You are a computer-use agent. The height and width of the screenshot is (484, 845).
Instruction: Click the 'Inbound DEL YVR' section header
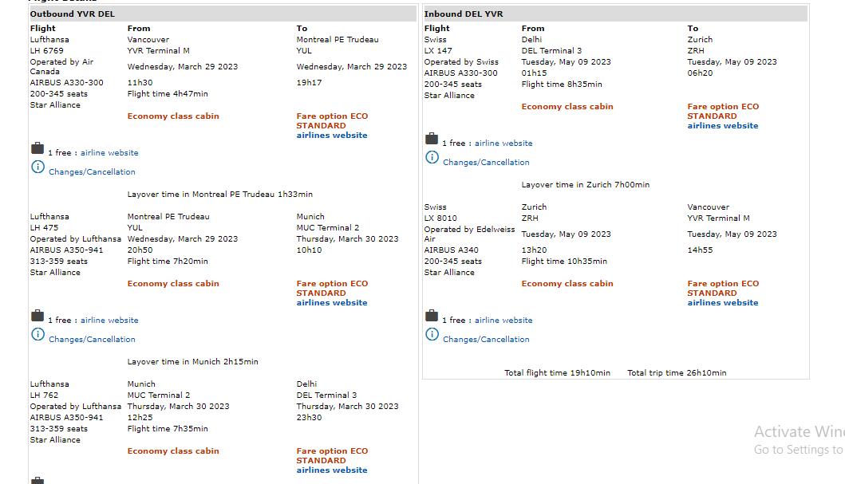pyautogui.click(x=464, y=14)
